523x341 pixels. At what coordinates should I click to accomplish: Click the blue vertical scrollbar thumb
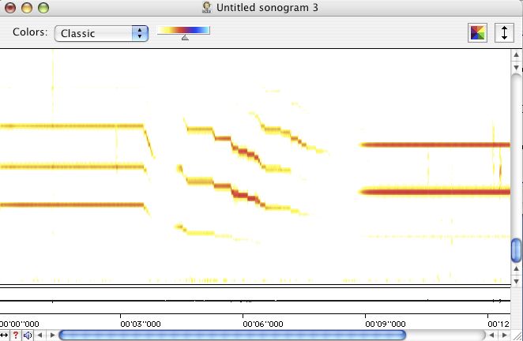(517, 250)
